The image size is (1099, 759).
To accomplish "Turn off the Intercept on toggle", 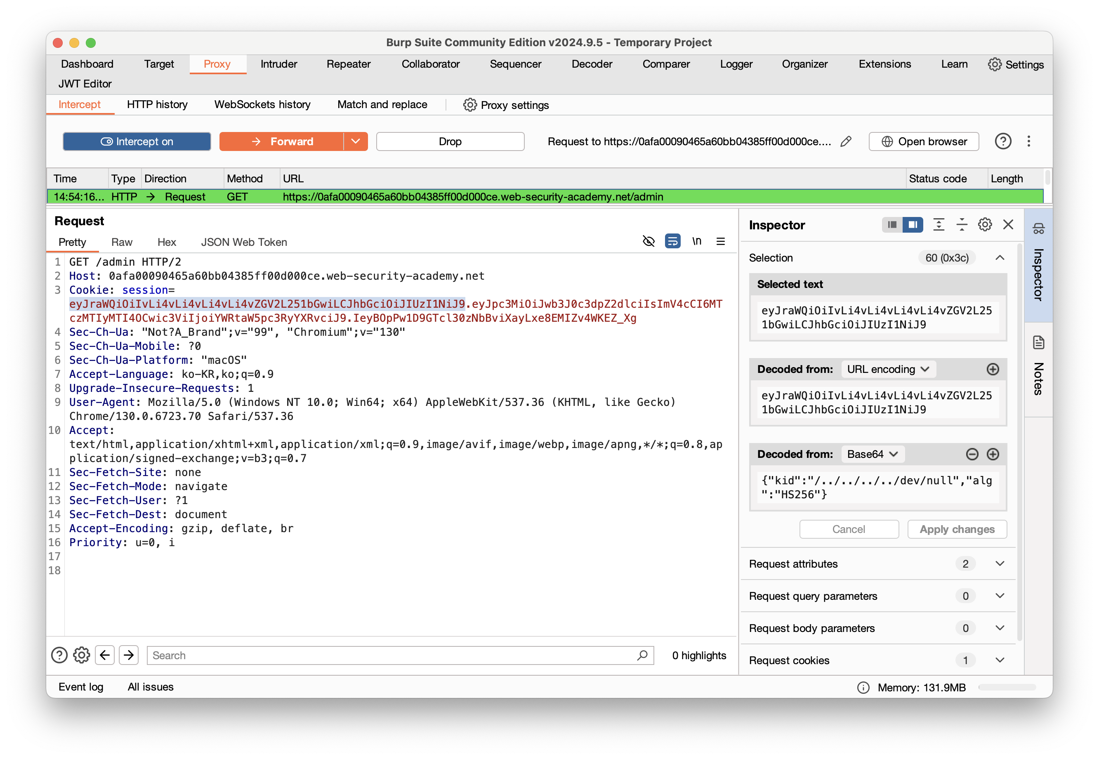I will [137, 142].
